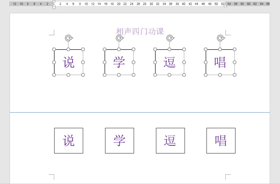Select the left indent square on the ruler

tap(54, 8)
